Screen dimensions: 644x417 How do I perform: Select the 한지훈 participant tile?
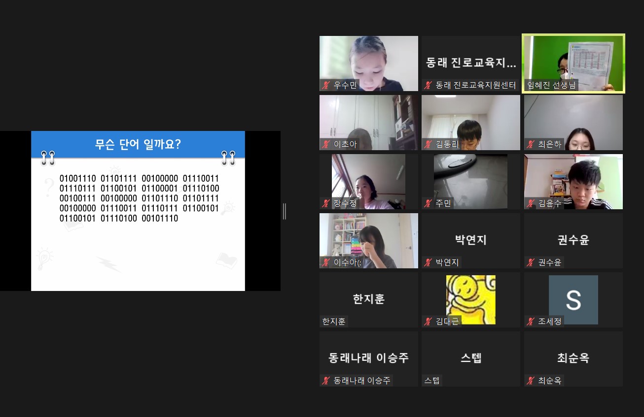coord(369,300)
